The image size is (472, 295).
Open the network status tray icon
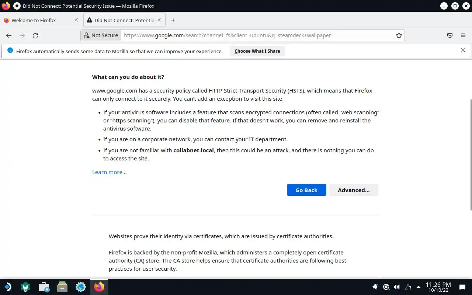408,287
